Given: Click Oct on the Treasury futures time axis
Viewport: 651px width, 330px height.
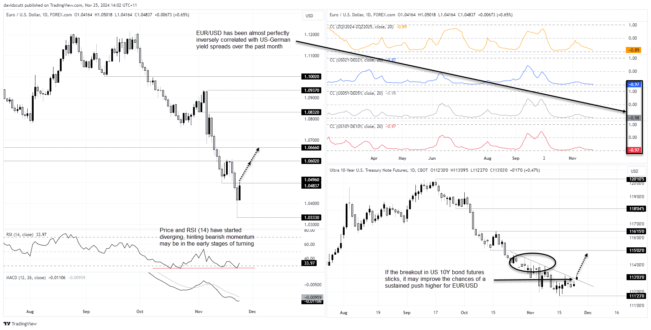Looking at the screenshot, I should coord(464,313).
